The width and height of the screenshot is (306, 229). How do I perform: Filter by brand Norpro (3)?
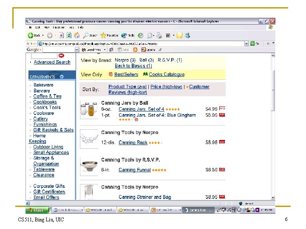[125, 60]
